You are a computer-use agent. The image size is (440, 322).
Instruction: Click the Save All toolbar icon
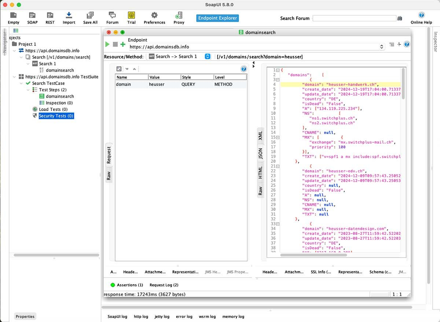coord(90,15)
